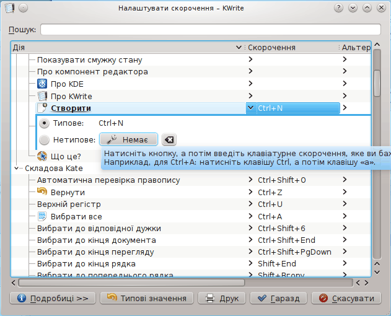Viewport: 391px width, 316px height.
Task: Click the Типові значення defaults button
Action: click(146, 298)
